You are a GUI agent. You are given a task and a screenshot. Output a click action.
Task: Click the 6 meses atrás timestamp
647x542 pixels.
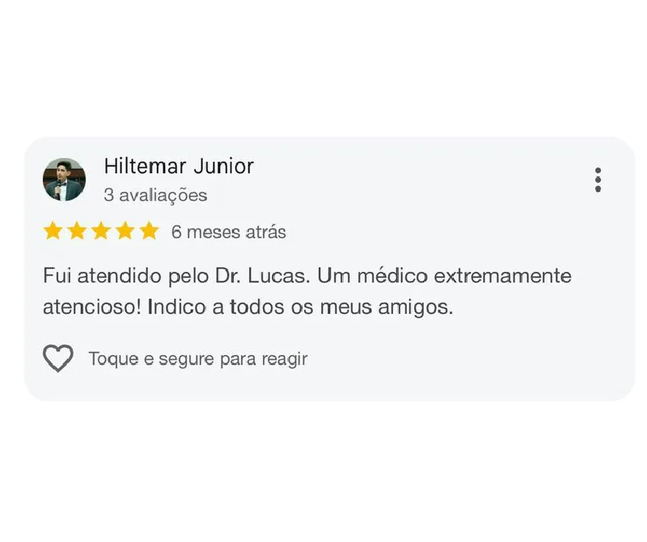229,231
